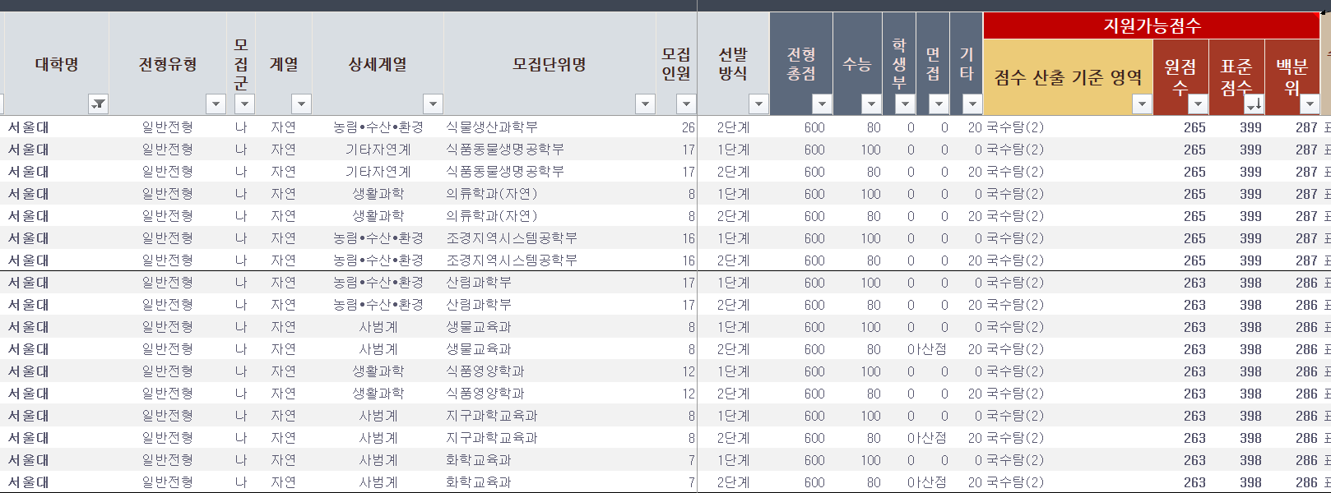Select 생물교육과 in the 2단계 row
Image resolution: width=1331 pixels, height=493 pixels.
coord(550,349)
